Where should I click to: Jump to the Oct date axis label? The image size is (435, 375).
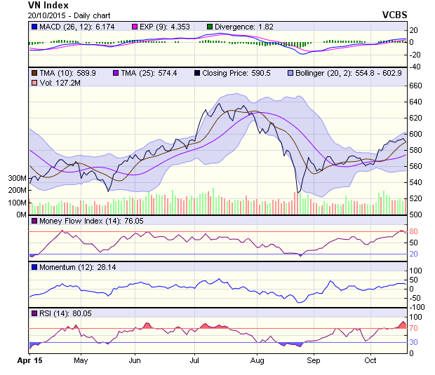[370, 360]
